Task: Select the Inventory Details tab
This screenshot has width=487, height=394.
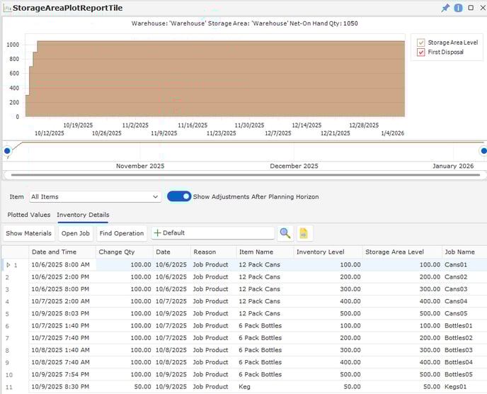Action: click(83, 215)
